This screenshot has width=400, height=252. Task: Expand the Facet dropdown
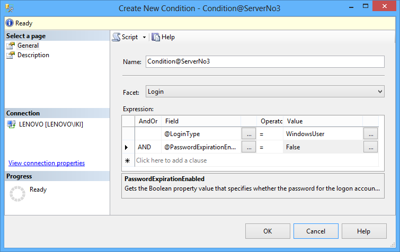(379, 92)
